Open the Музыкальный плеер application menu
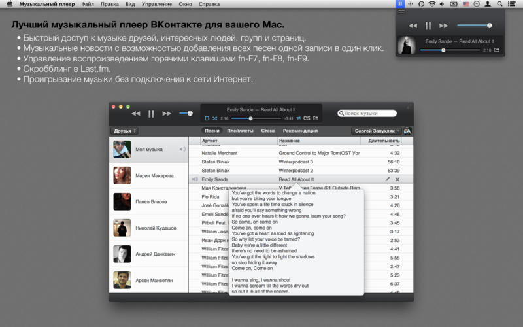This screenshot has width=523, height=327. click(x=47, y=4)
